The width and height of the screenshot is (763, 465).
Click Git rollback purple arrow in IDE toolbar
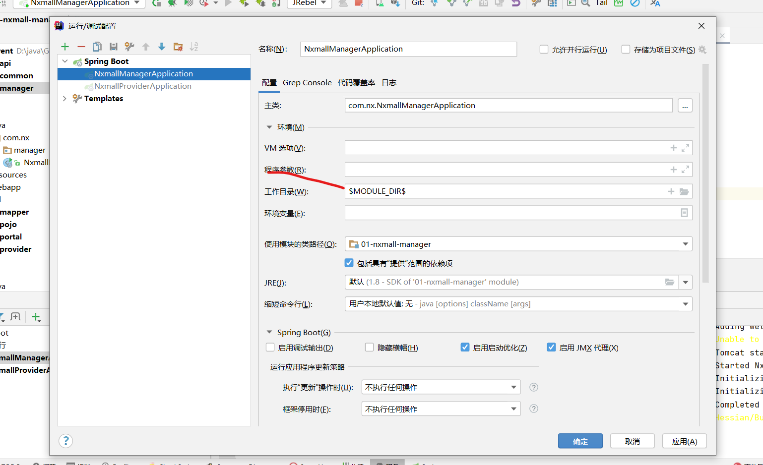pos(516,3)
